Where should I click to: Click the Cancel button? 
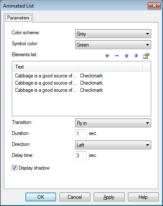point(75,197)
